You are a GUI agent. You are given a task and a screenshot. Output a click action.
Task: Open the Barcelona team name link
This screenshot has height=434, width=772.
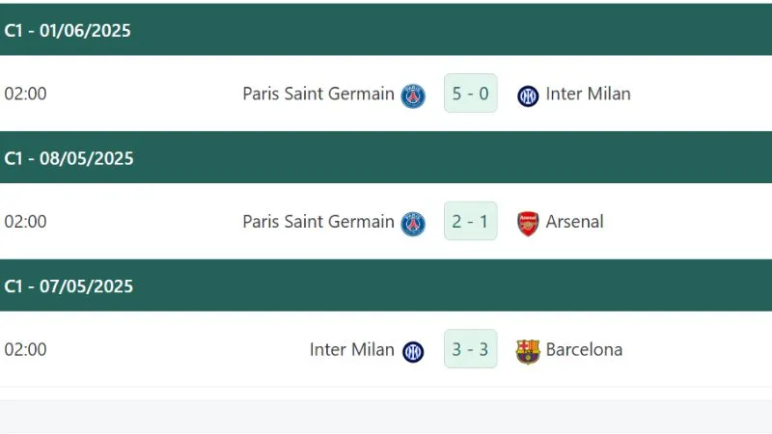(x=584, y=349)
